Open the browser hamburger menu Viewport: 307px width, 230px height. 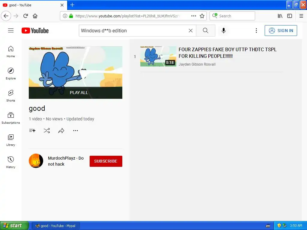[x=301, y=16]
